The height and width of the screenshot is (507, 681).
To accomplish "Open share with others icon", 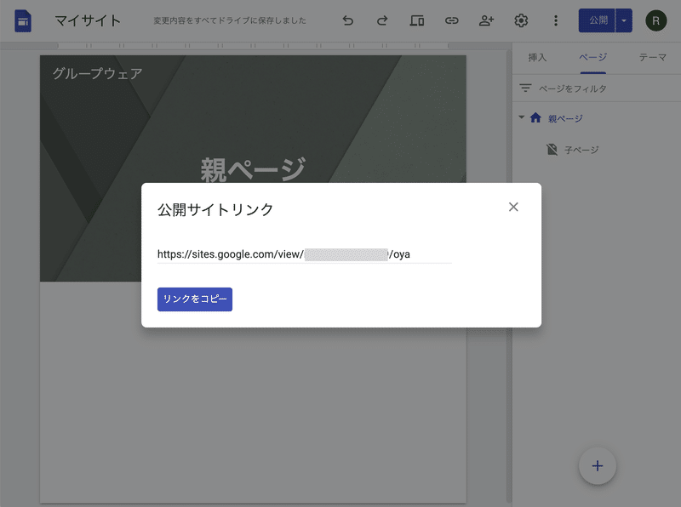I will click(486, 20).
